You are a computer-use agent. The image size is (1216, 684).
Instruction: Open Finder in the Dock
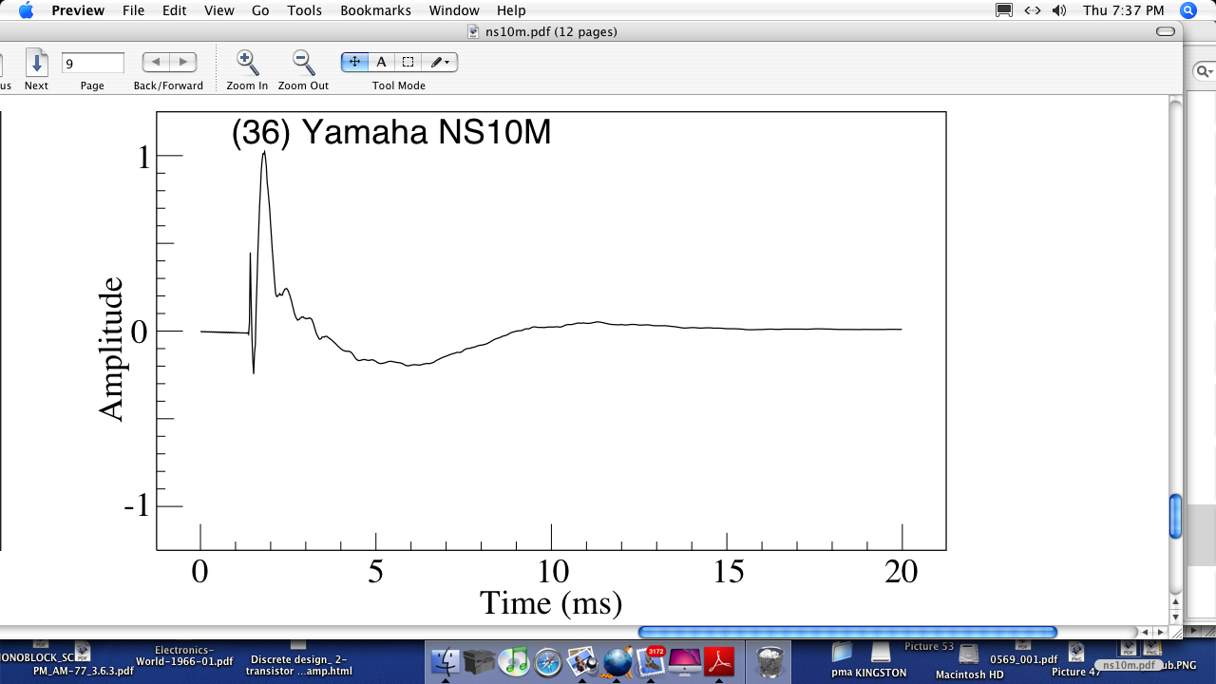coord(445,660)
